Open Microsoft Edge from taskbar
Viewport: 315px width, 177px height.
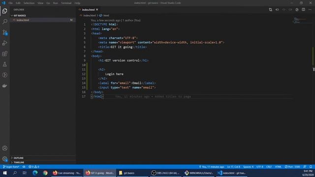click(35, 173)
